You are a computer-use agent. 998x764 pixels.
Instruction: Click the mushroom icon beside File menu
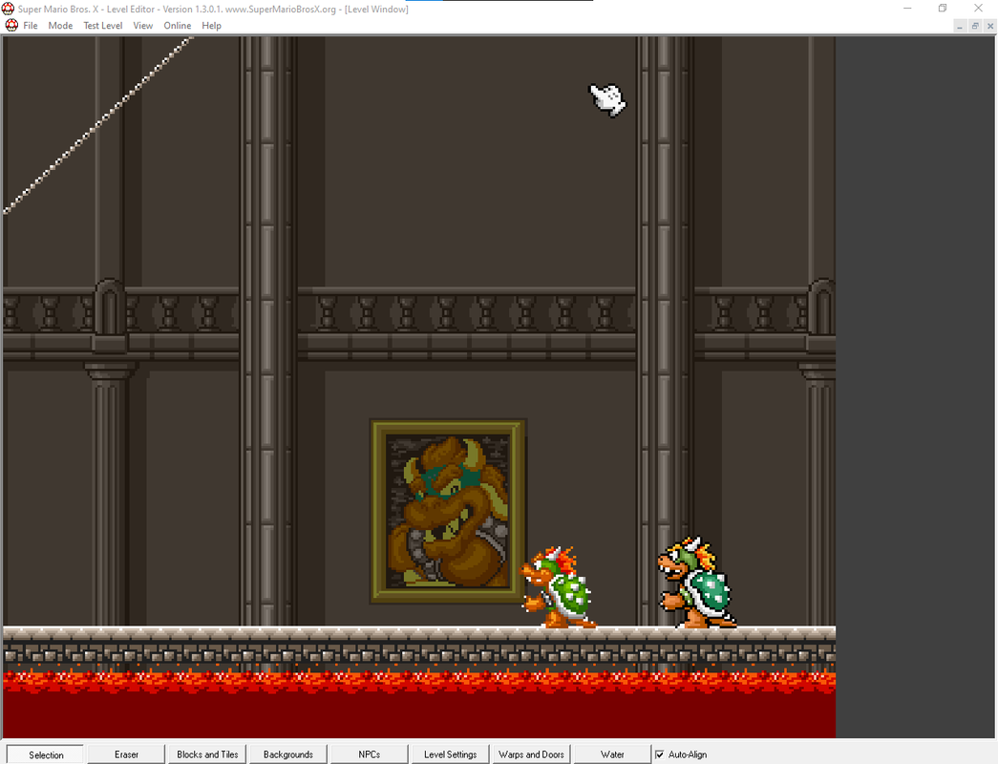click(x=11, y=26)
